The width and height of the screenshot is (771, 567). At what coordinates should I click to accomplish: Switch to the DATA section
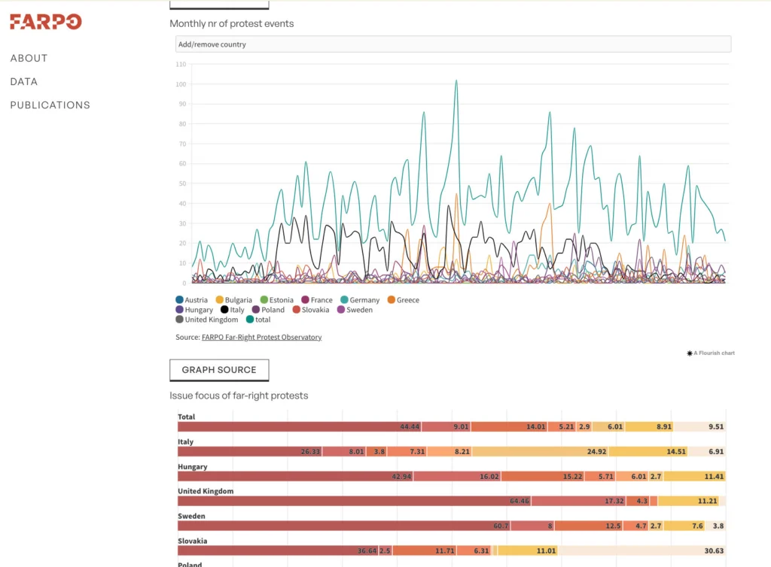click(23, 81)
